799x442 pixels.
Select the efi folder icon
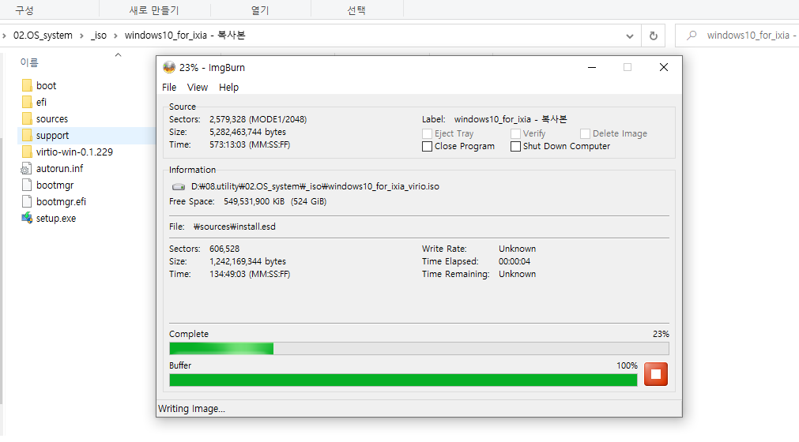coord(27,103)
